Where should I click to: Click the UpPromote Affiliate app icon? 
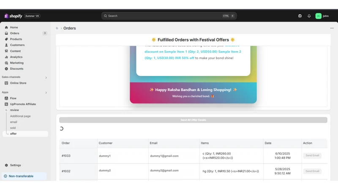pos(6,104)
